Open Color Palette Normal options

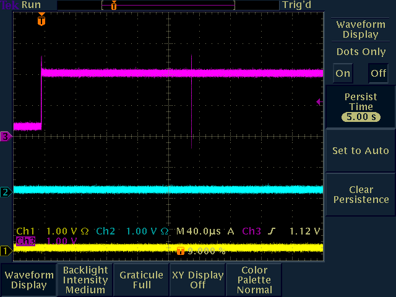[254, 280]
